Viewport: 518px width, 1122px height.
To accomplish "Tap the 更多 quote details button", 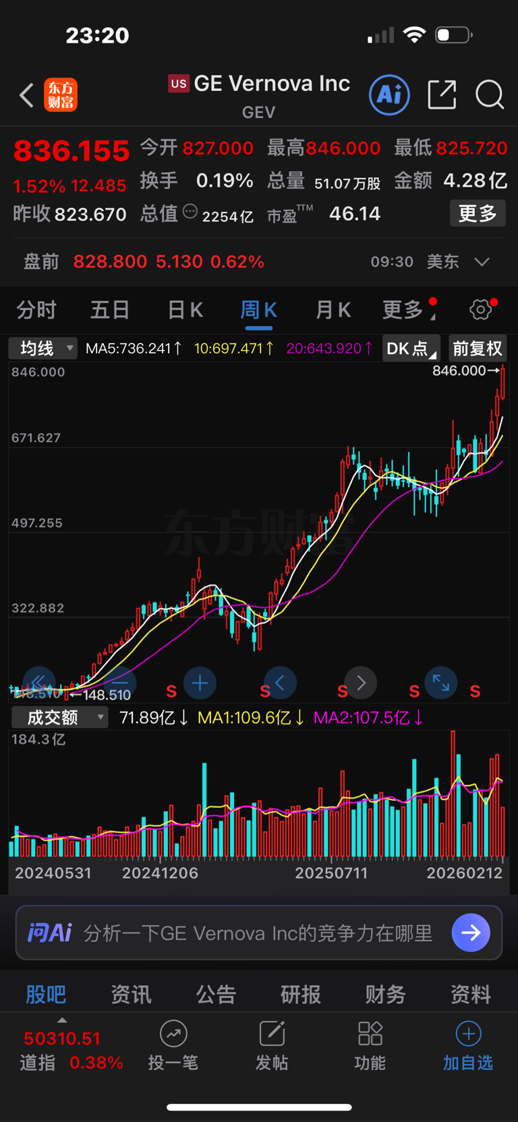I will (x=478, y=214).
